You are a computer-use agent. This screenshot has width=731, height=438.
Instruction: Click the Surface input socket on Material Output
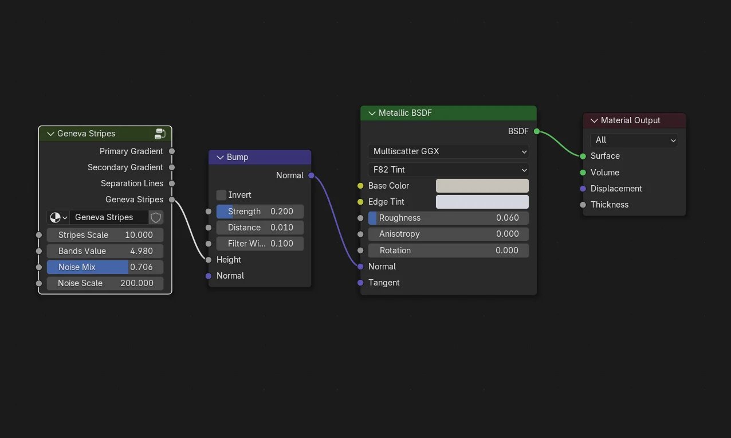[x=583, y=155]
